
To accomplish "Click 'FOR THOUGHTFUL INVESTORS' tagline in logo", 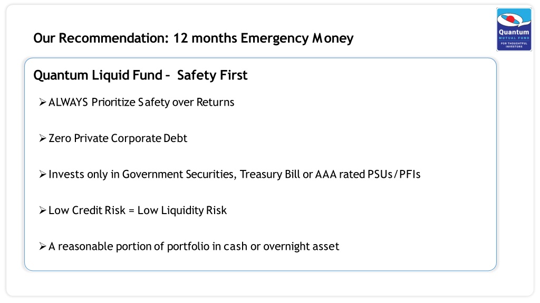I will click(x=514, y=45).
